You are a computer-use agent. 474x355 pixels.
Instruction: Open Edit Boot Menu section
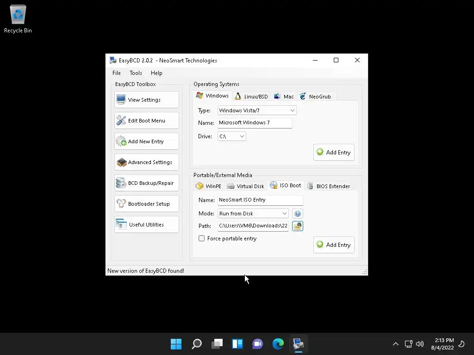pos(147,121)
